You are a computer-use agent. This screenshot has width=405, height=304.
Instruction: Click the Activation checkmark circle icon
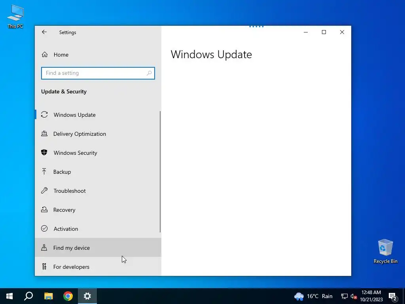[x=44, y=228]
